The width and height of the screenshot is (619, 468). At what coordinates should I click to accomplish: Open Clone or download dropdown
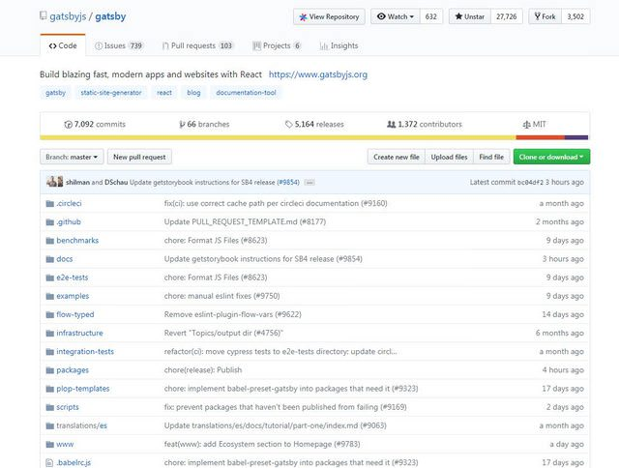click(x=551, y=157)
